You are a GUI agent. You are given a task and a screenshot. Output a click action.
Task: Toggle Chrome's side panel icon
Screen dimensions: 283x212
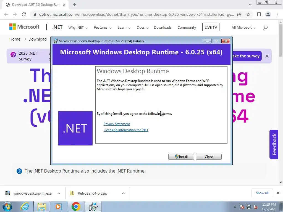click(259, 14)
